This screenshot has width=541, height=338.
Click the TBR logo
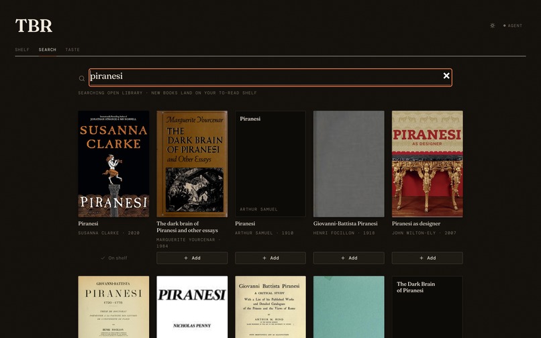34,25
